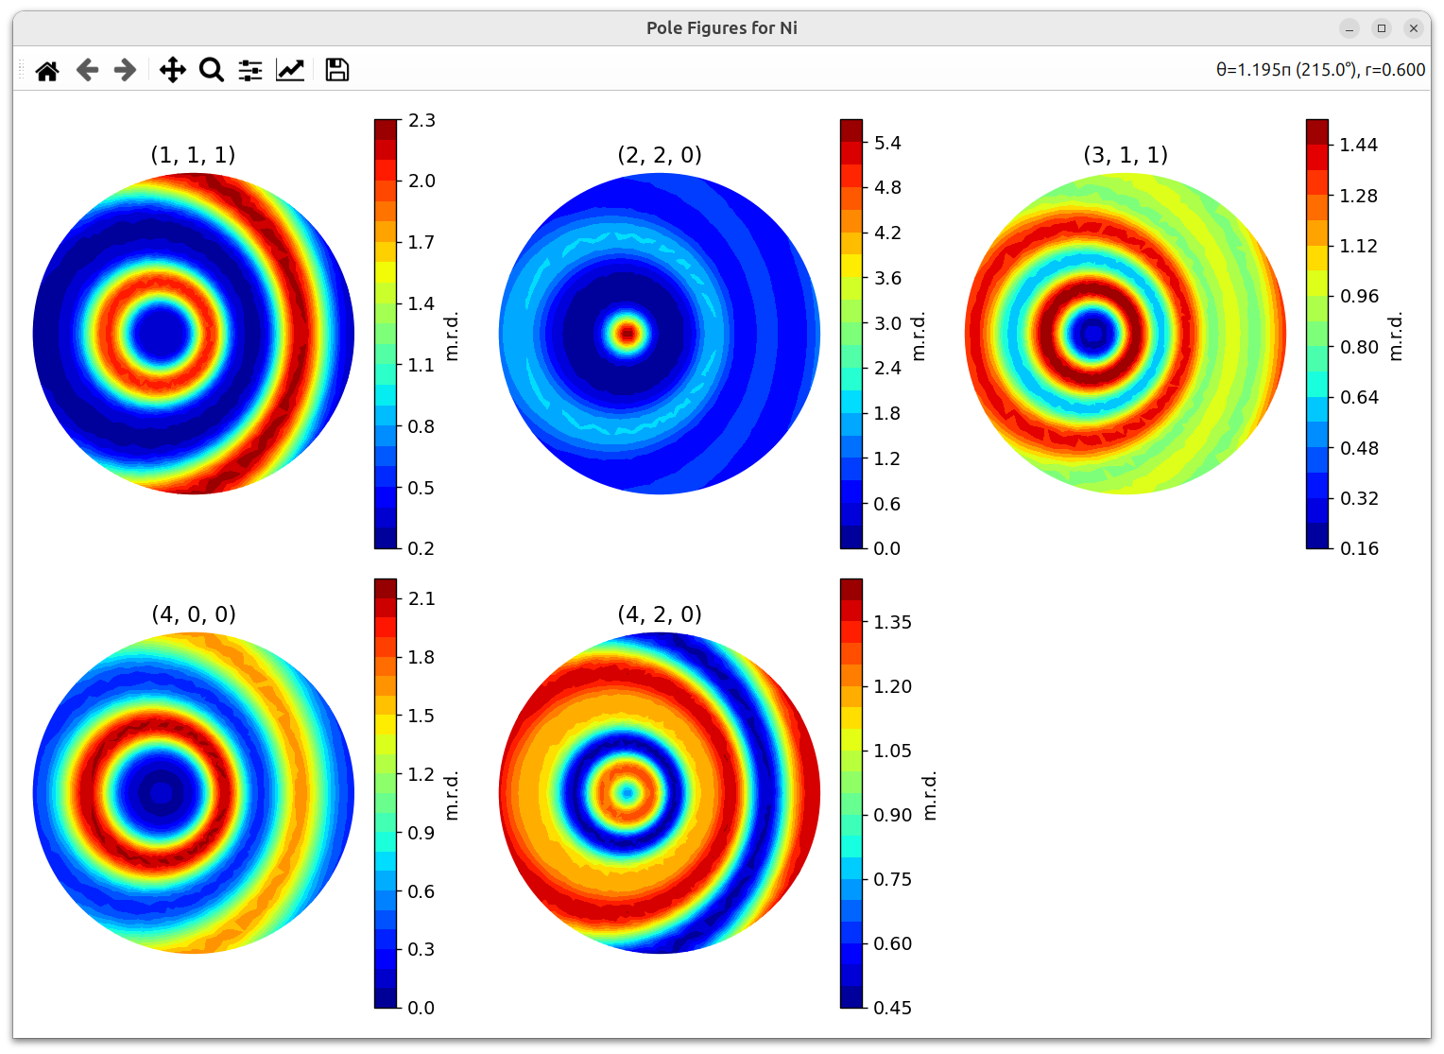Go back to the previous view
This screenshot has height=1054, width=1444.
tap(87, 70)
